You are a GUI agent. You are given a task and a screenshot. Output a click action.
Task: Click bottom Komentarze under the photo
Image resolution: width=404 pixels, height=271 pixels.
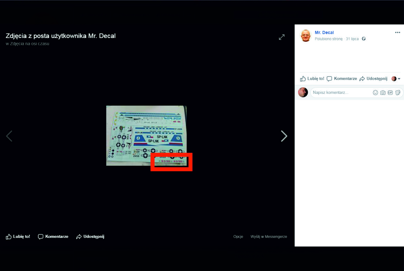click(x=53, y=236)
